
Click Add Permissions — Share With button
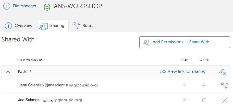(185, 42)
